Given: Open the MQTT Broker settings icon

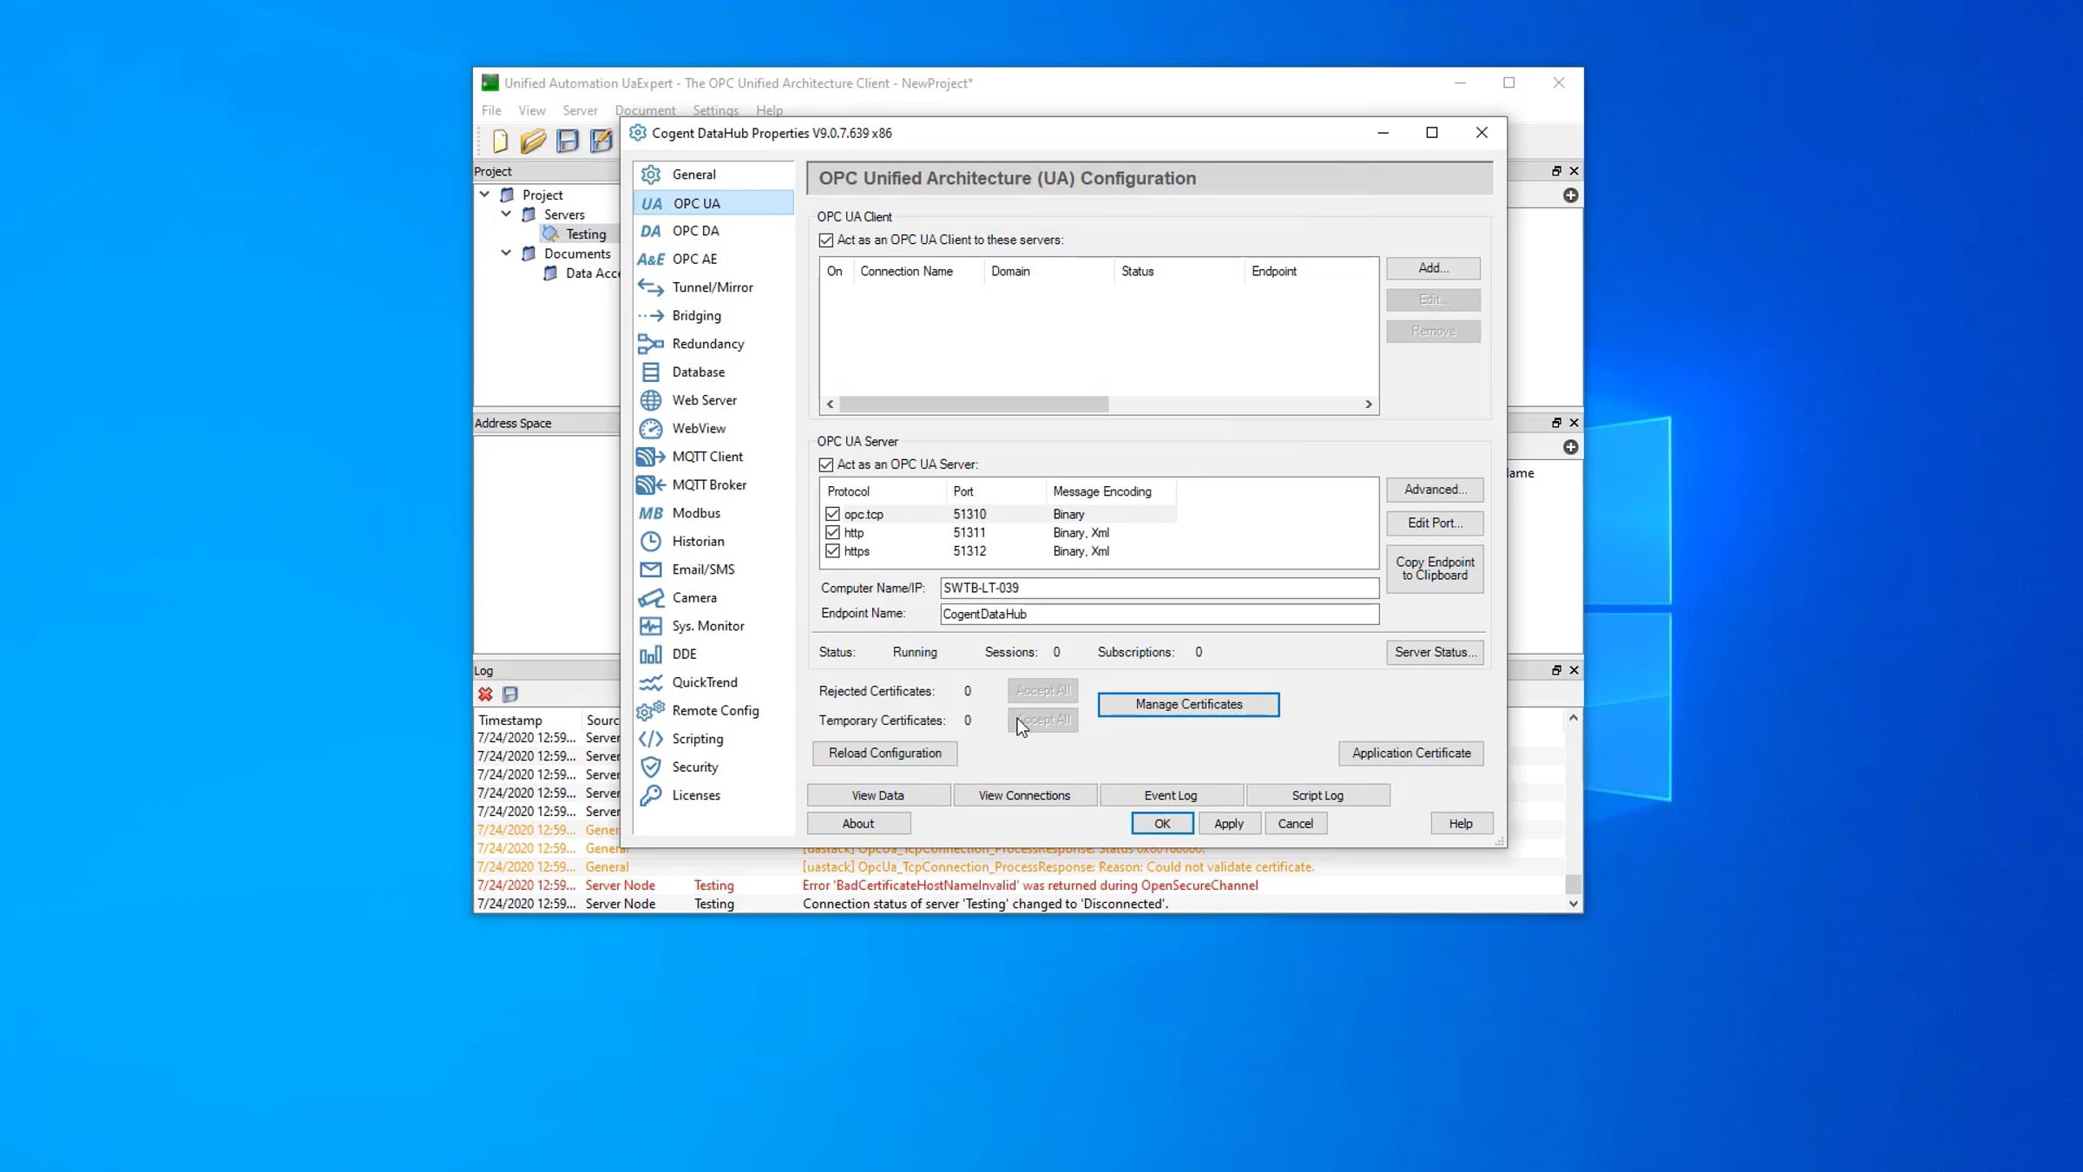Looking at the screenshot, I should point(650,484).
